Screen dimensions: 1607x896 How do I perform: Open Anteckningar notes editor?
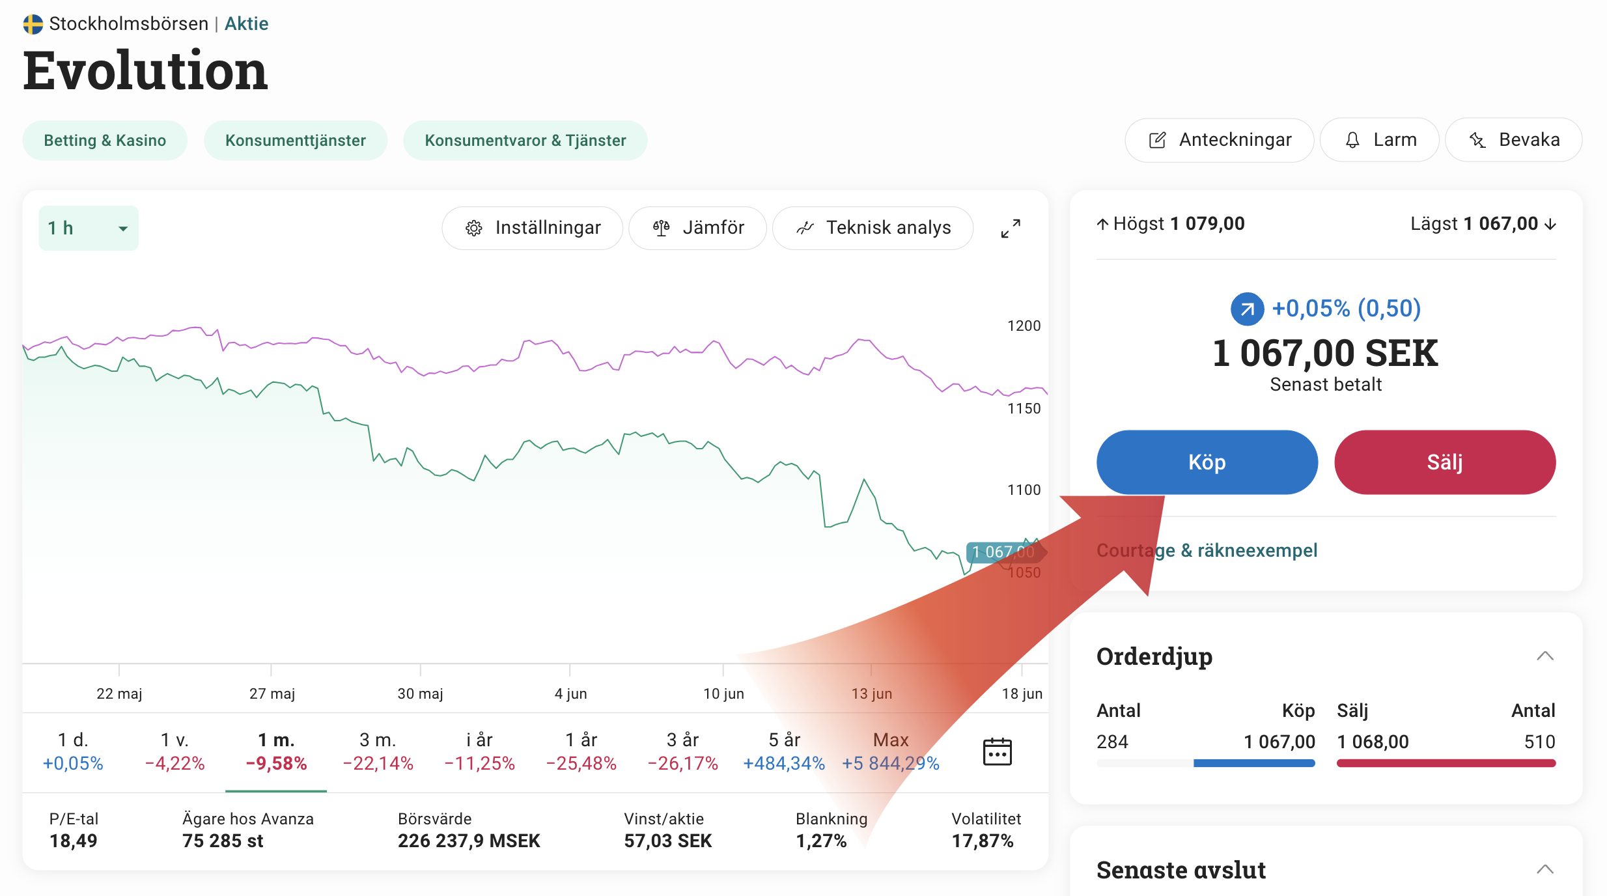point(1220,140)
